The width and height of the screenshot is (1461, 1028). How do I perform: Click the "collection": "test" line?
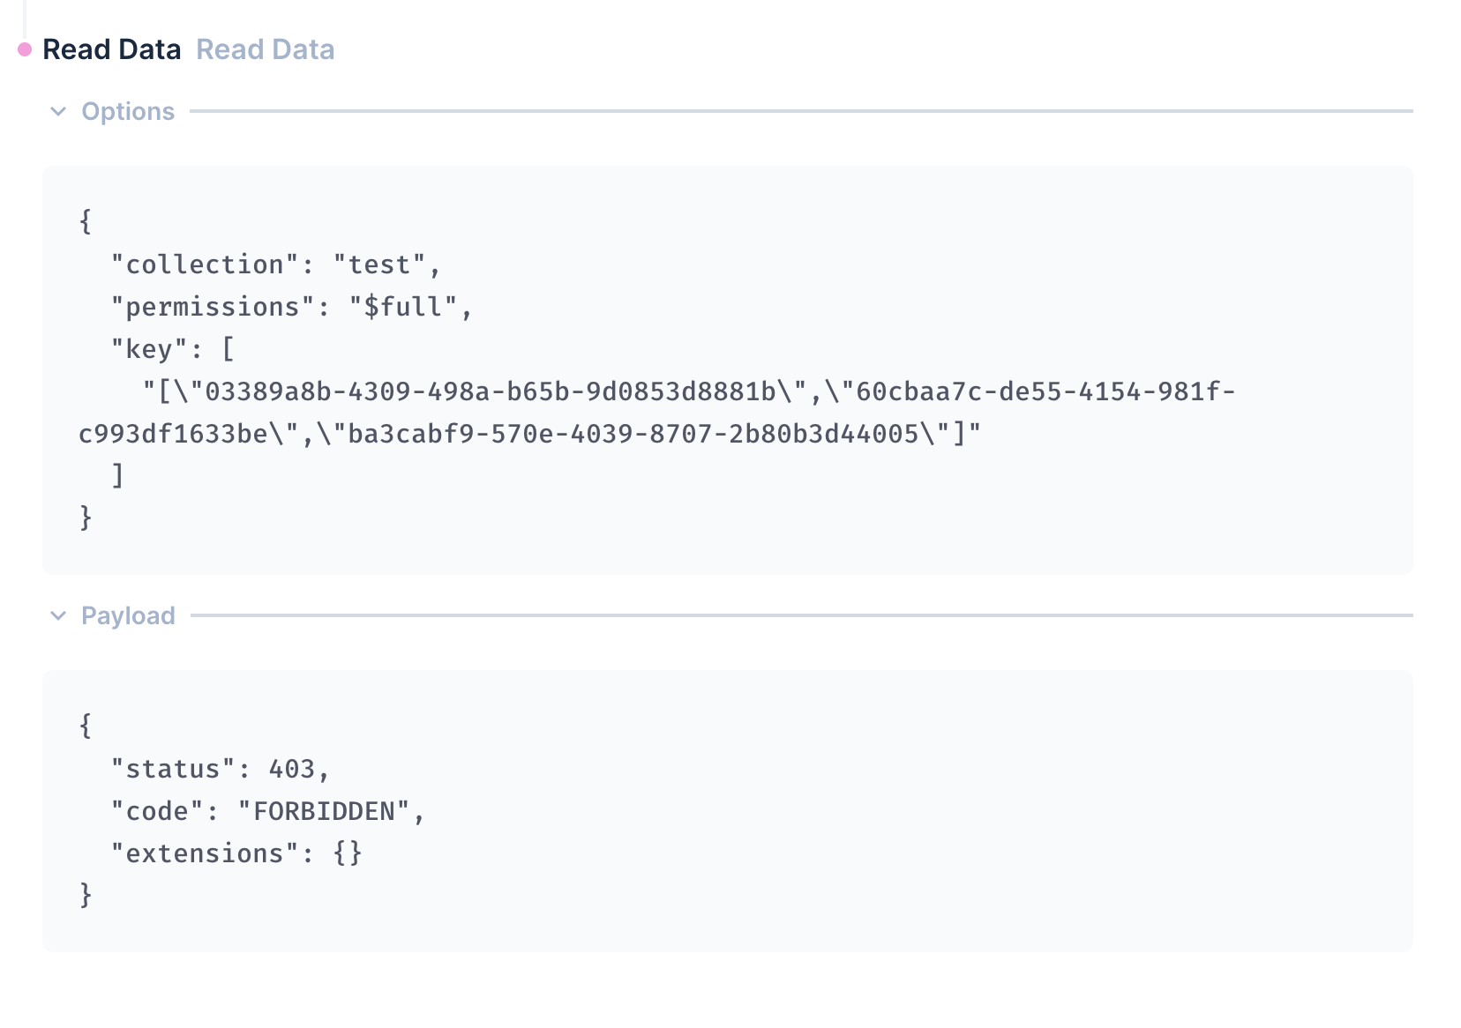(275, 264)
